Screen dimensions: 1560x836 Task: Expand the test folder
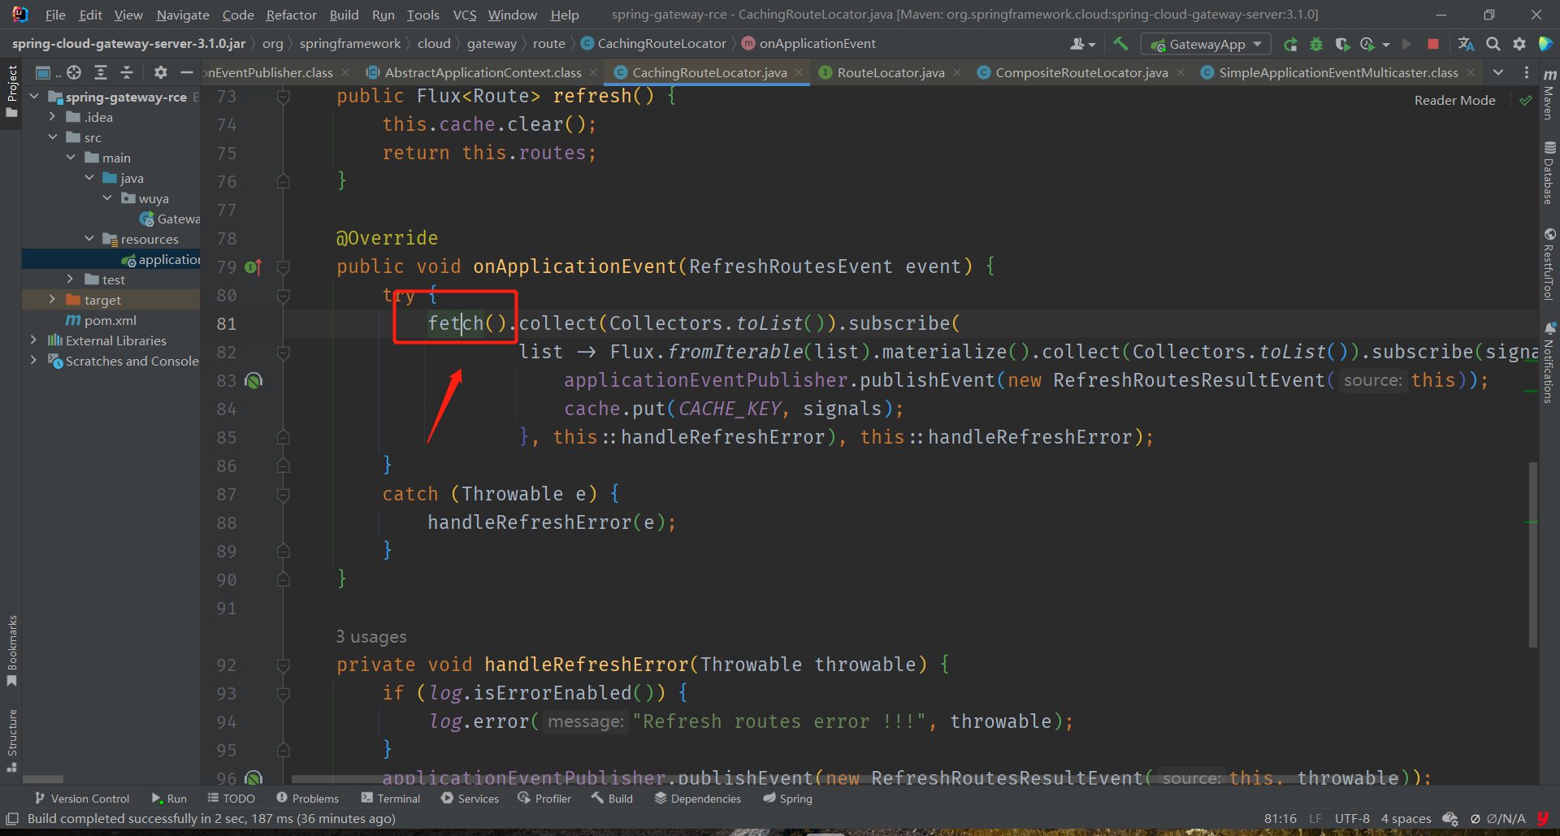pyautogui.click(x=71, y=279)
